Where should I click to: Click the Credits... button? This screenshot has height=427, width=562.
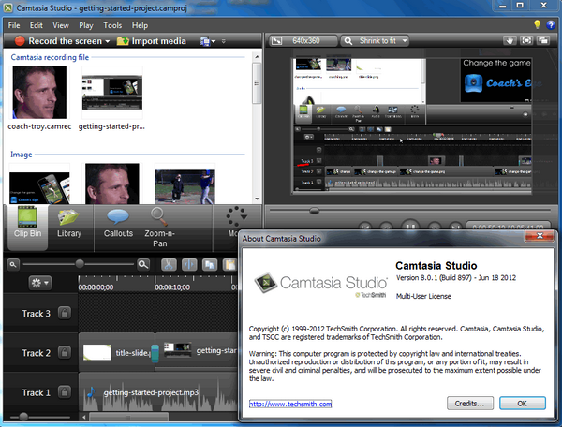[x=470, y=404]
